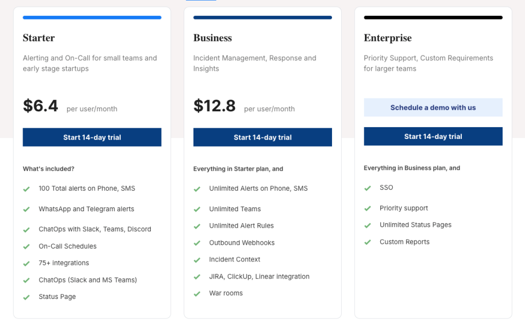Click the checkmark next to WhatsApp and Telegram alerts
Screen dimensions: 525x320
pyautogui.click(x=27, y=209)
